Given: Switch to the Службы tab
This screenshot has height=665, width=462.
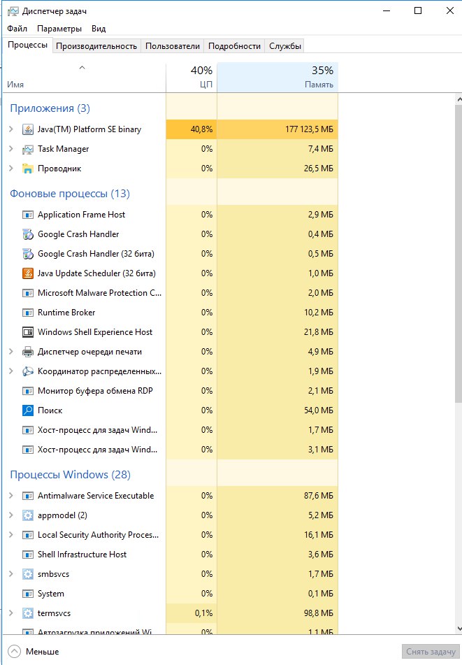Looking at the screenshot, I should [285, 46].
